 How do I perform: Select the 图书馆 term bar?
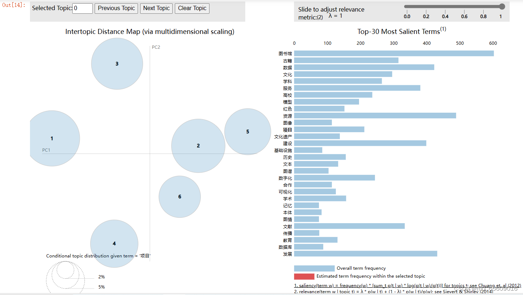[x=394, y=53]
